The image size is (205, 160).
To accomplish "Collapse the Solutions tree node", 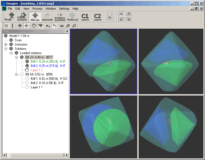I will tap(6, 49).
